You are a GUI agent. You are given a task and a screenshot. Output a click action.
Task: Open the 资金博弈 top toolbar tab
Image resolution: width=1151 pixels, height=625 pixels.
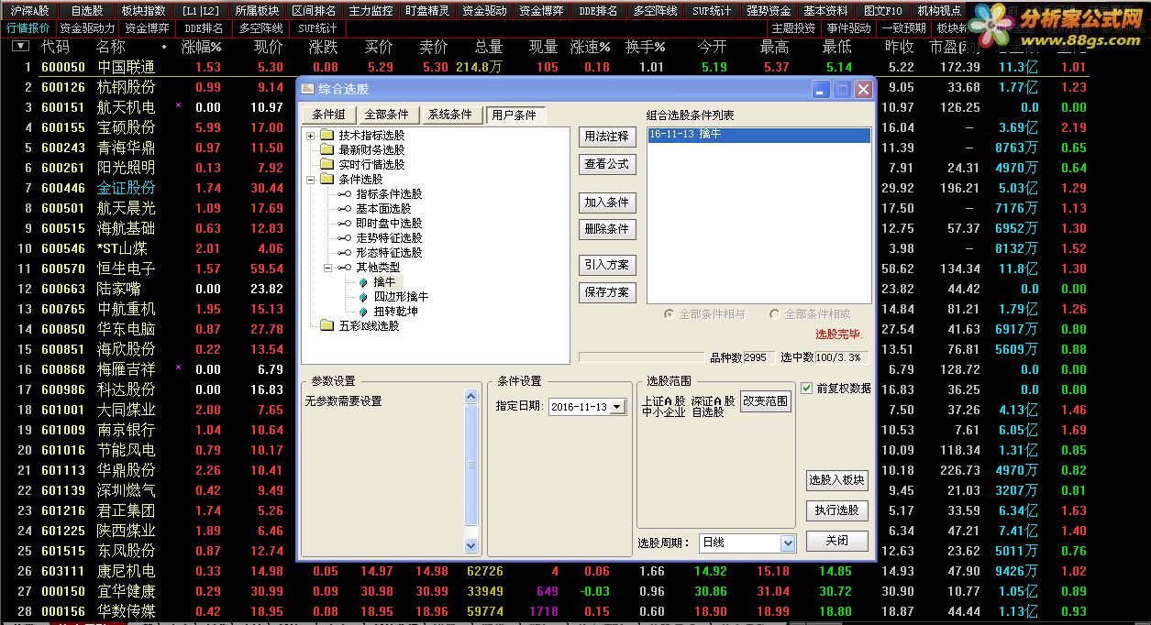coord(541,11)
